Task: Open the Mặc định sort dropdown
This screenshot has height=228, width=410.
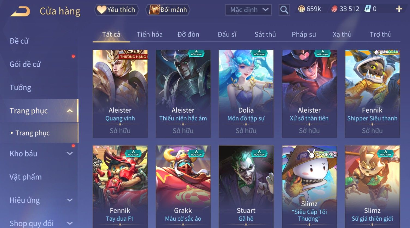Action: pos(248,10)
